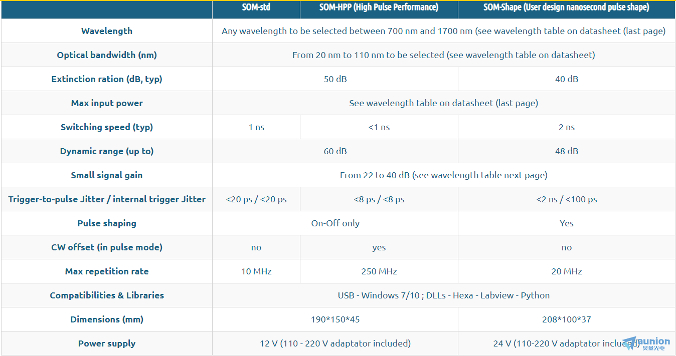Click the Max input power label

coord(107,103)
